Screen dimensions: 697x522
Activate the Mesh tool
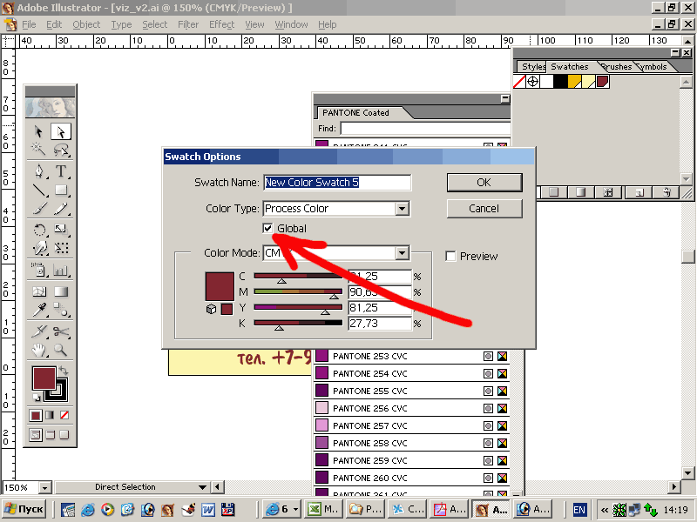38,291
